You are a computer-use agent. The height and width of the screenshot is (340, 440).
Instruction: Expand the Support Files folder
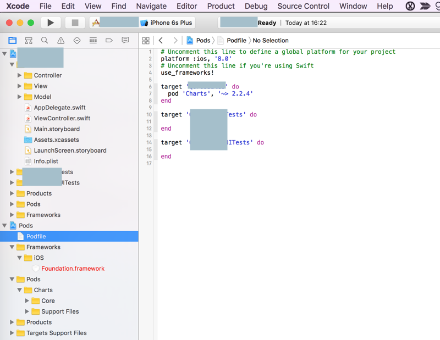tap(27, 311)
